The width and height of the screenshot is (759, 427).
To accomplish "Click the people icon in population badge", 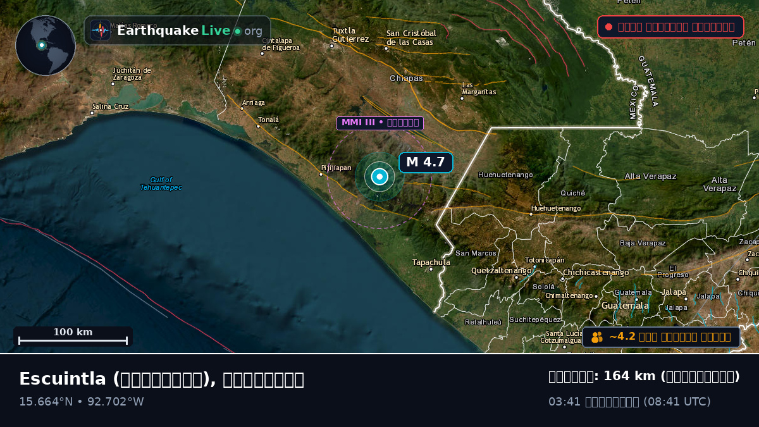I will (x=597, y=337).
